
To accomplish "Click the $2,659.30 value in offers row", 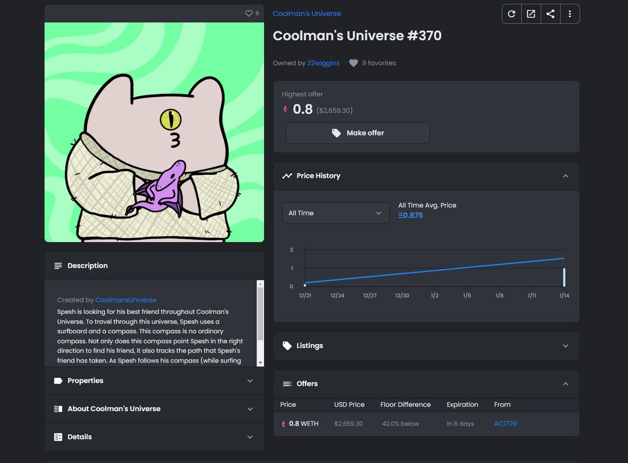I will [349, 424].
